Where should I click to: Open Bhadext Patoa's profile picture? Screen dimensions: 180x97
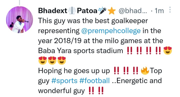coord(19,20)
